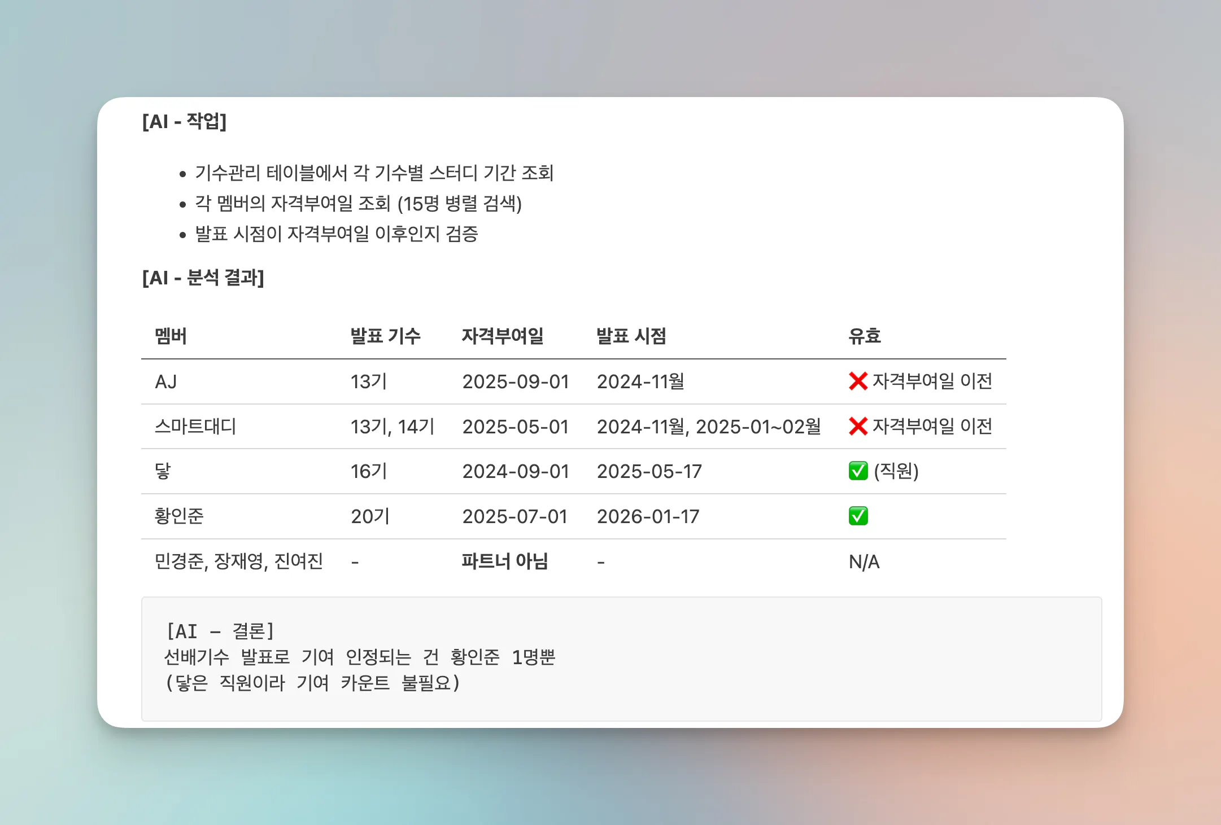Viewport: 1221px width, 825px height.
Task: Click the '자격부여일' column header
Action: click(x=503, y=336)
